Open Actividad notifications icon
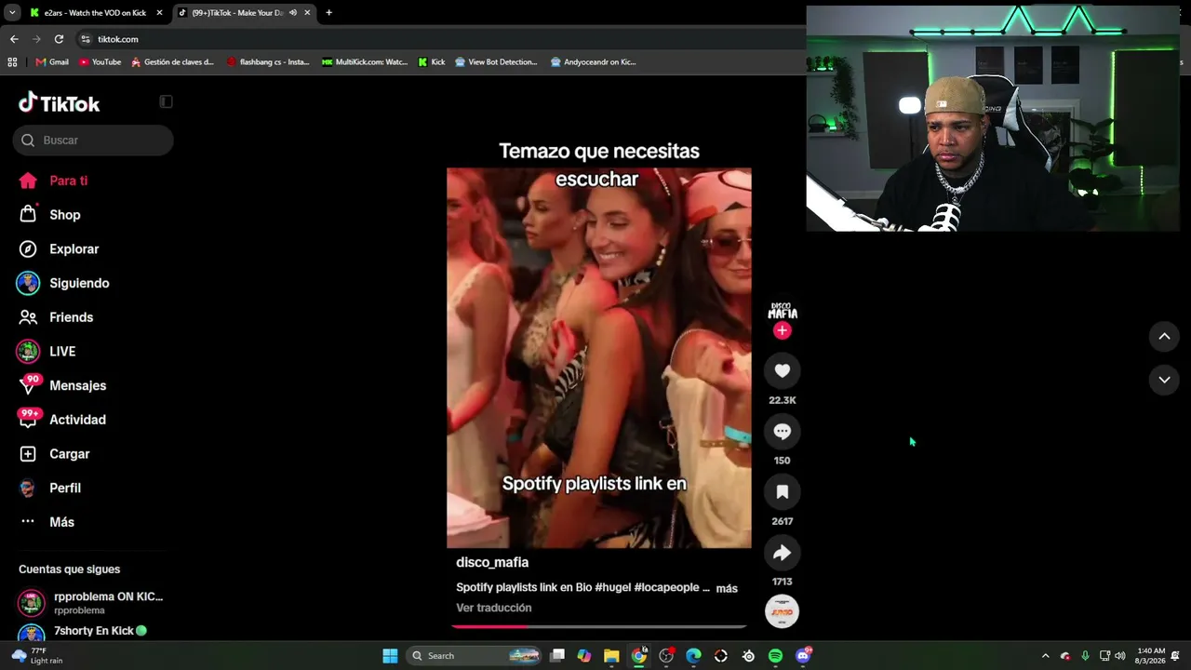The height and width of the screenshot is (670, 1191). tap(29, 420)
